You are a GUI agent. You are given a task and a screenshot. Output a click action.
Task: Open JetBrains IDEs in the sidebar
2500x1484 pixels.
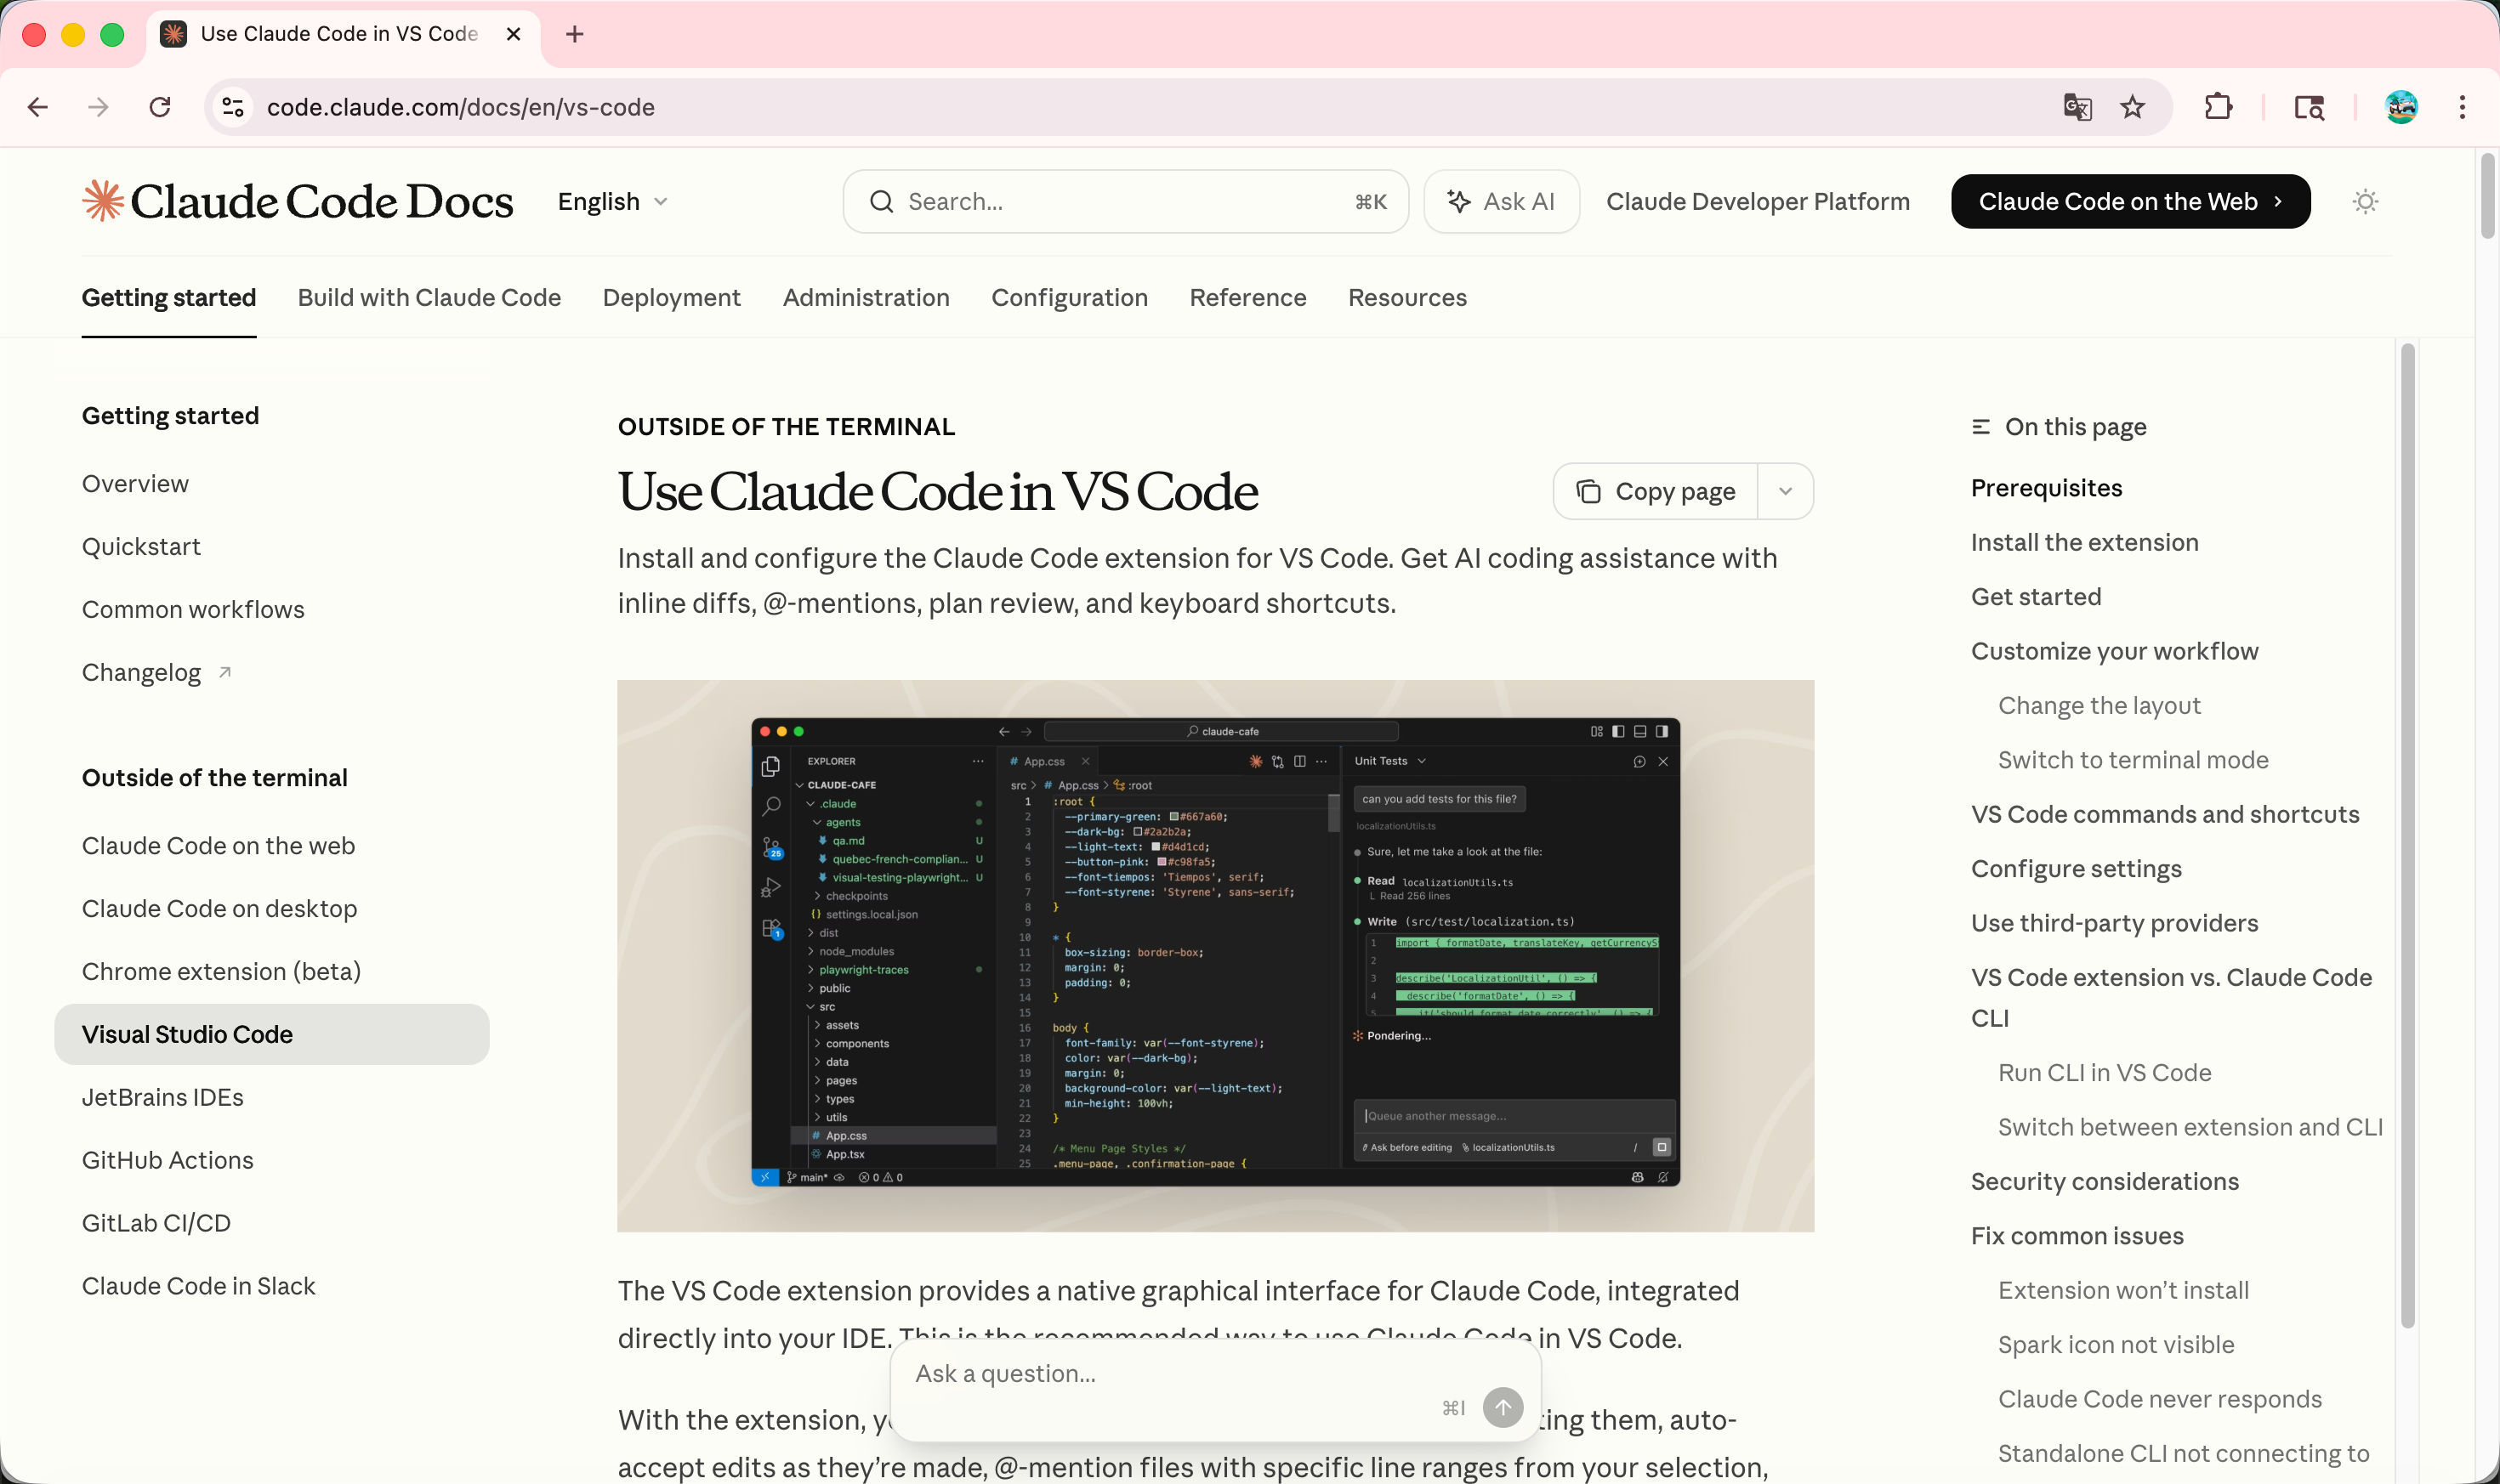click(x=163, y=1097)
